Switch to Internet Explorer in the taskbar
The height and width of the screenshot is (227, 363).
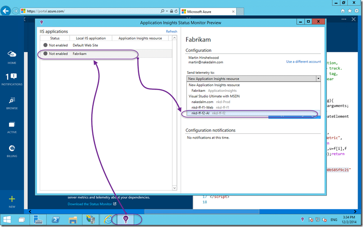click(108, 220)
